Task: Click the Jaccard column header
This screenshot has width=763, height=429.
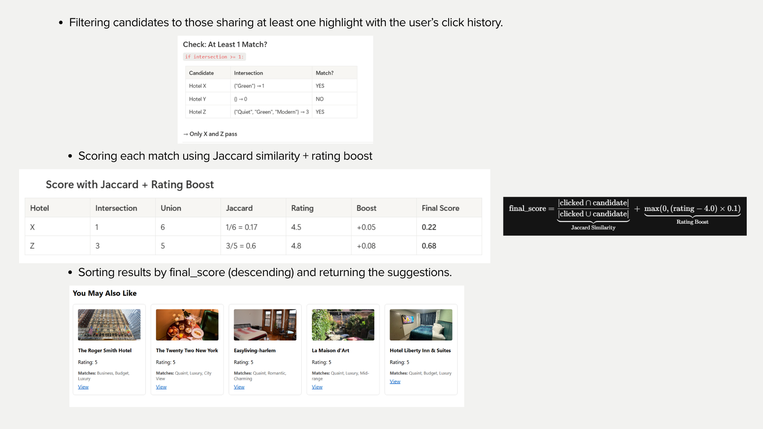Action: tap(239, 208)
